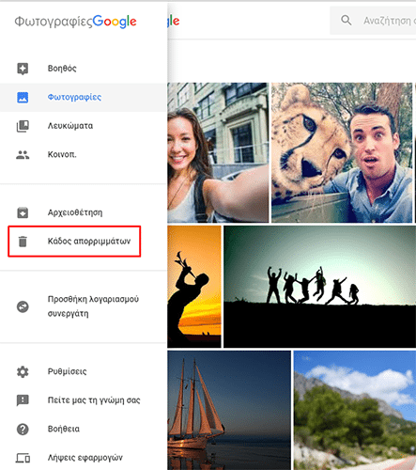The height and width of the screenshot is (470, 416).
Task: Click the magnifying glass search icon
Action: point(346,21)
